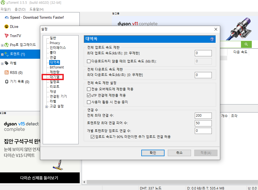Click the U: 0.0 upload status bar entry
This screenshot has width=258, height=190.
[252, 188]
